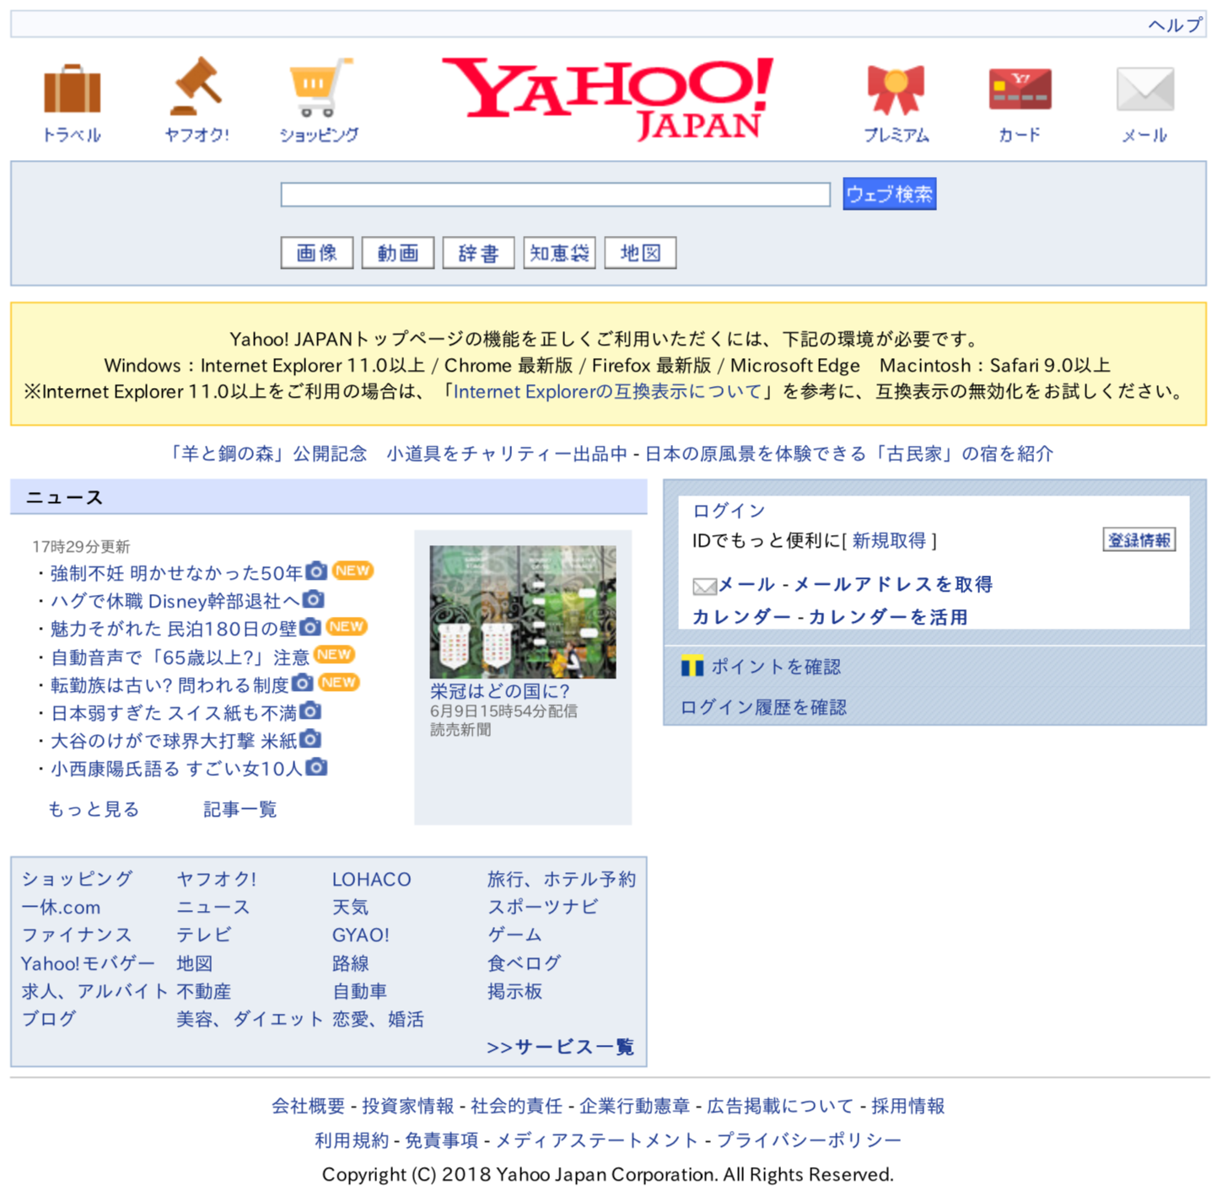Viewport: 1228px width, 1195px height.
Task: Open メディアステートメント footer link
Action: coord(596,1140)
